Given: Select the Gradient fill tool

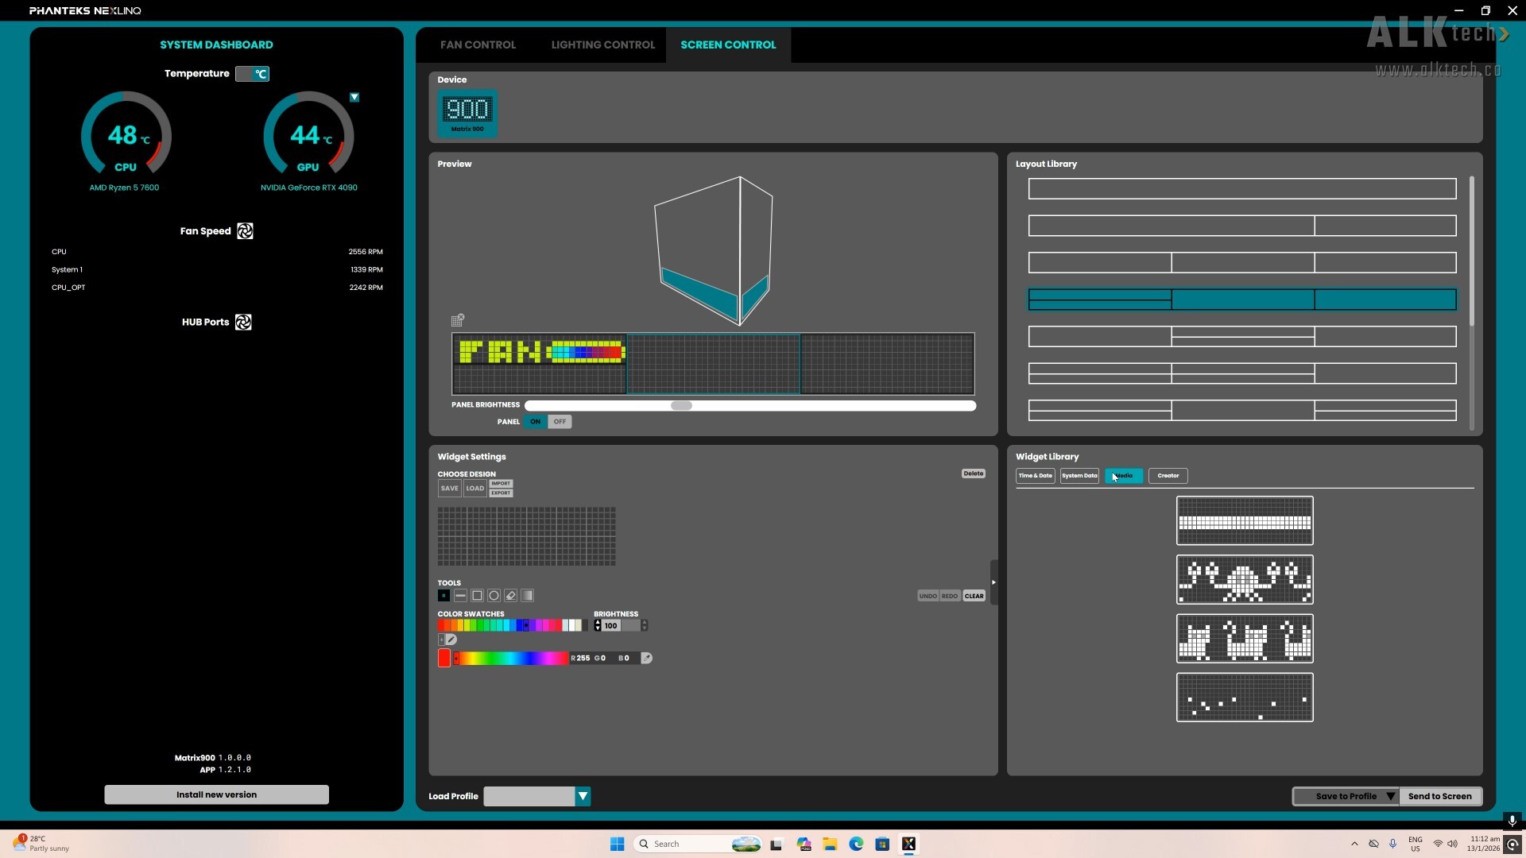Looking at the screenshot, I should tap(527, 596).
